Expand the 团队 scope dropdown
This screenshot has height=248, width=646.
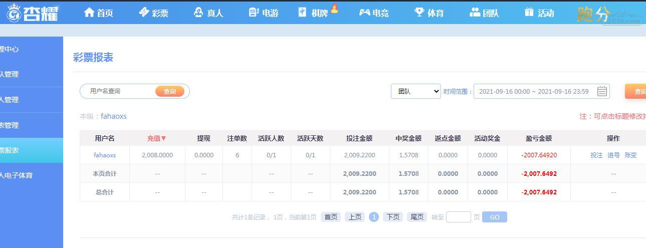click(416, 91)
